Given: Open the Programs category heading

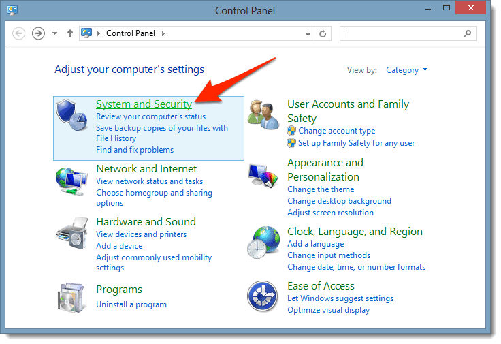Looking at the screenshot, I should (x=119, y=290).
